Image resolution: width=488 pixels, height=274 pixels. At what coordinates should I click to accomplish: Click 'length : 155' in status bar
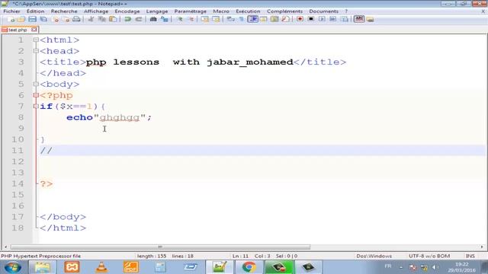[x=152, y=256]
